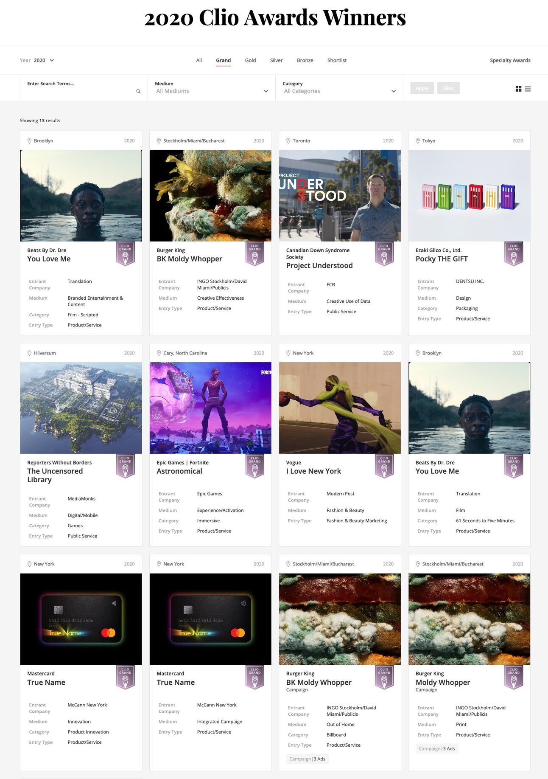
Task: Expand the Category filter dropdown
Action: 339,88
